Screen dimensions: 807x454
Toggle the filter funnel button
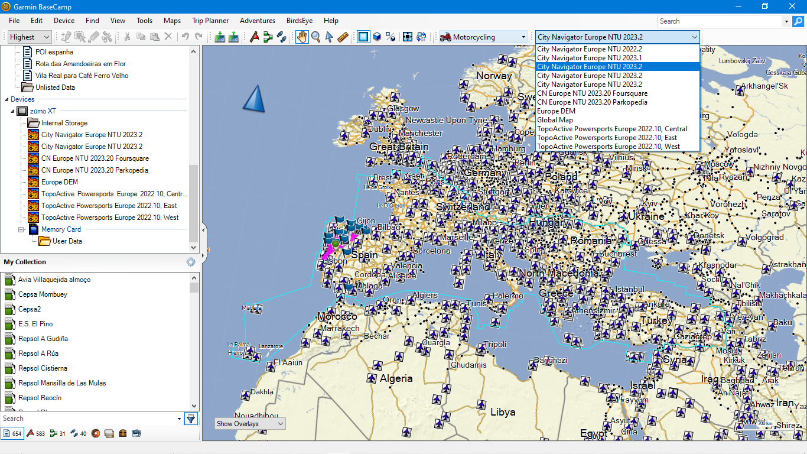(191, 419)
